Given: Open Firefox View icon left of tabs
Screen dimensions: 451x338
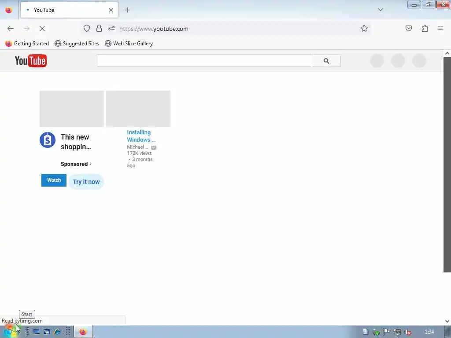Looking at the screenshot, I should point(9,10).
